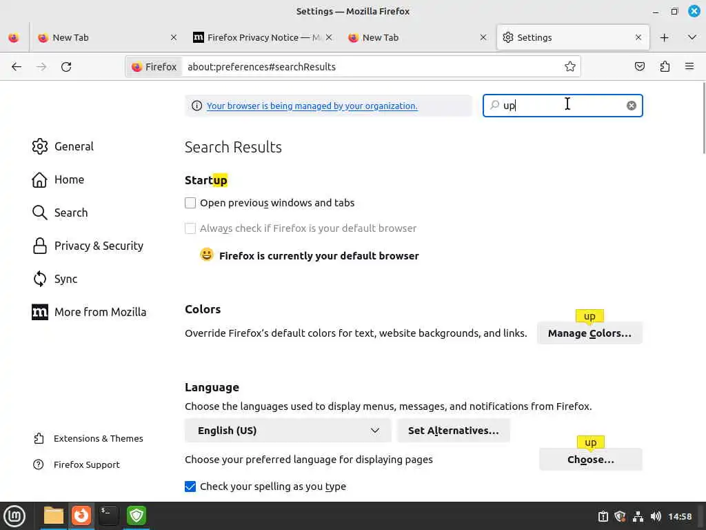Screen dimensions: 706x530
Task: Click the pinned Firefox tab icon
Action: click(14, 38)
